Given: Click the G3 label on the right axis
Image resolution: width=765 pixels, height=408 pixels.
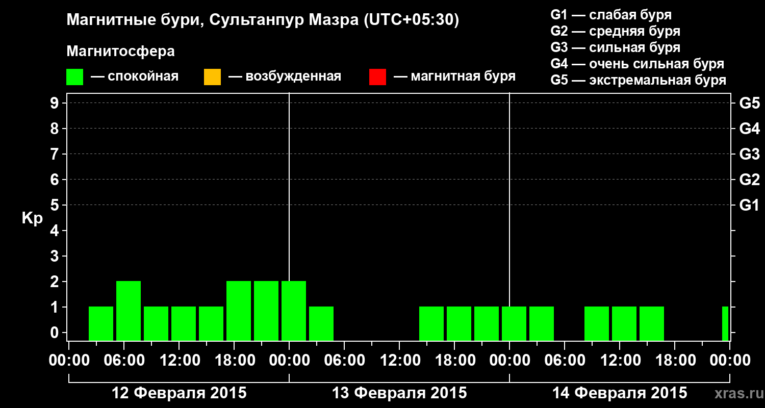Looking at the screenshot, I should point(749,154).
